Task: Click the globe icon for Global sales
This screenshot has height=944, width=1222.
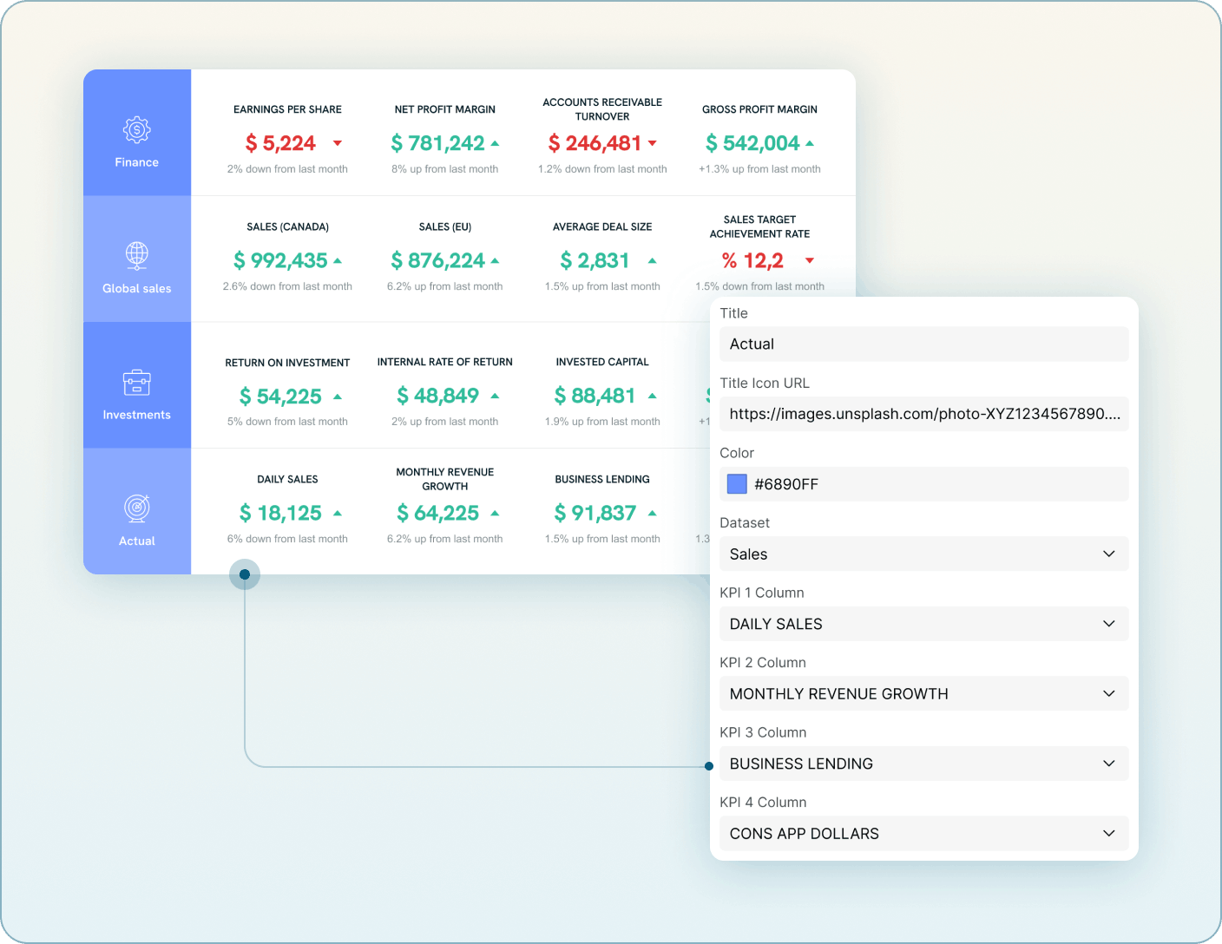Action: coord(136,254)
